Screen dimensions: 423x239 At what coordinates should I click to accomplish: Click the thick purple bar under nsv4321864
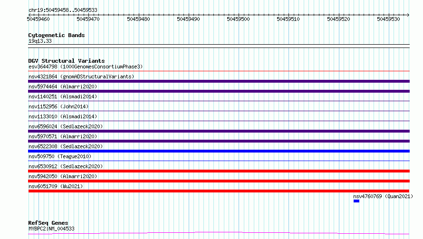[219, 81]
